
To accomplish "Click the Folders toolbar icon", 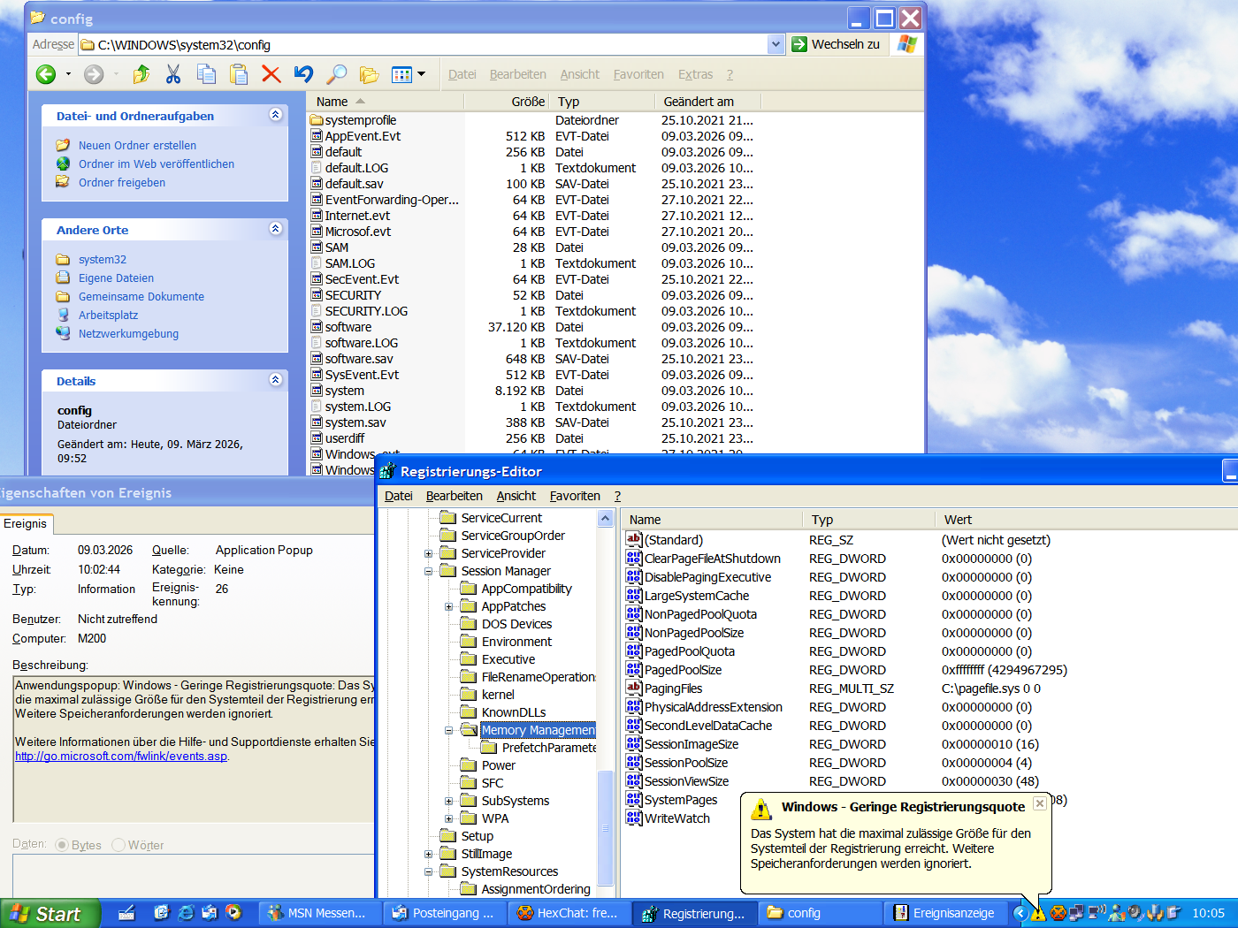I will pyautogui.click(x=369, y=75).
